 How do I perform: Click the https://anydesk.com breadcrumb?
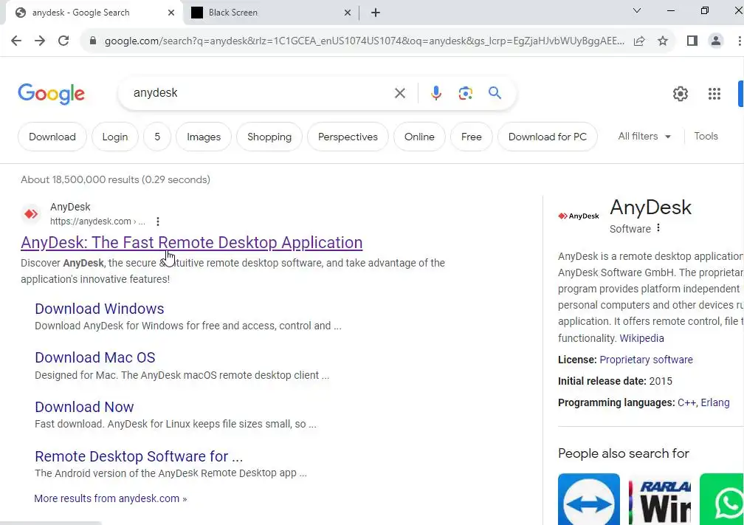[x=97, y=222]
